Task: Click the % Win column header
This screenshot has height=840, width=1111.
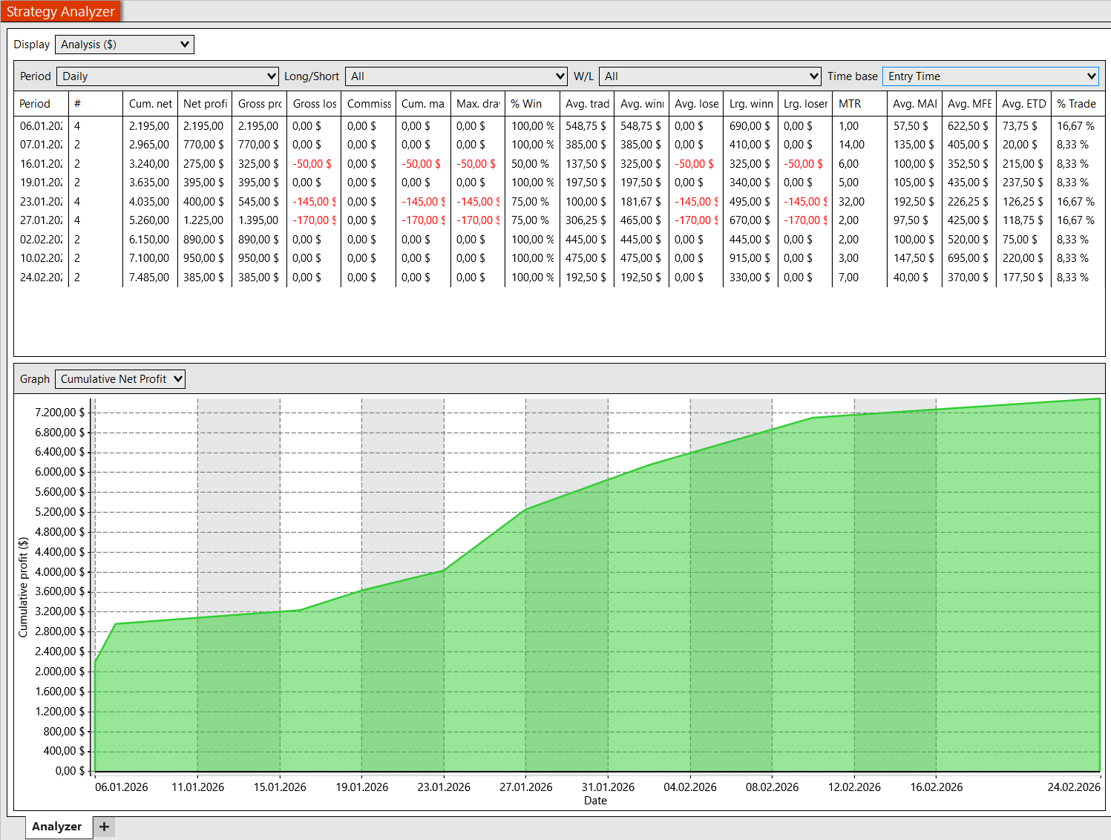Action: pos(527,104)
